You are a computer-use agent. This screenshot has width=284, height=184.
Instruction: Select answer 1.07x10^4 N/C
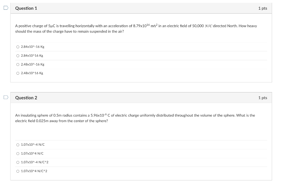[x=18, y=154]
